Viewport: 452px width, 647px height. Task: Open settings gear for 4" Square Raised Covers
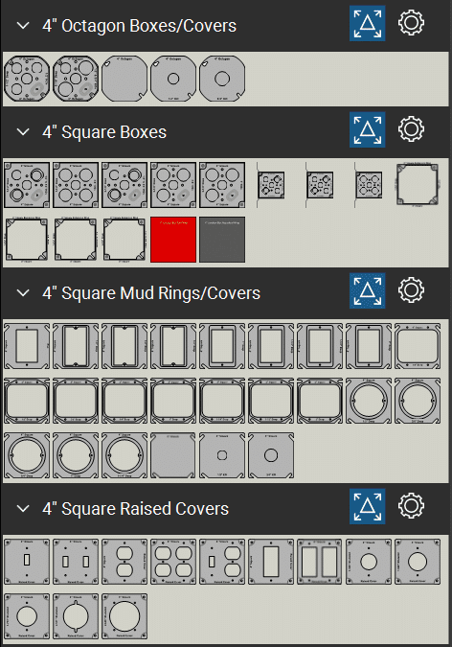[411, 505]
